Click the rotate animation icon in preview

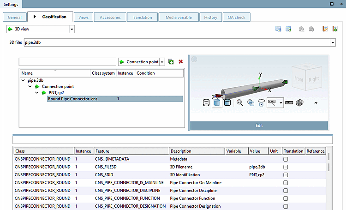tap(262, 102)
